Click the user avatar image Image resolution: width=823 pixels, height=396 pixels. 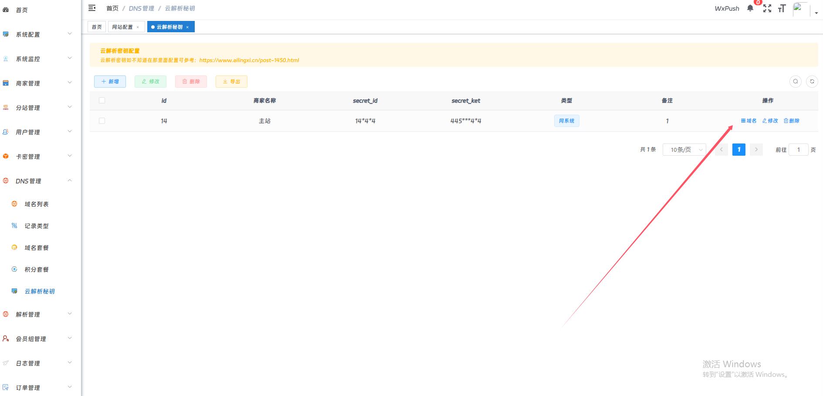pos(799,9)
